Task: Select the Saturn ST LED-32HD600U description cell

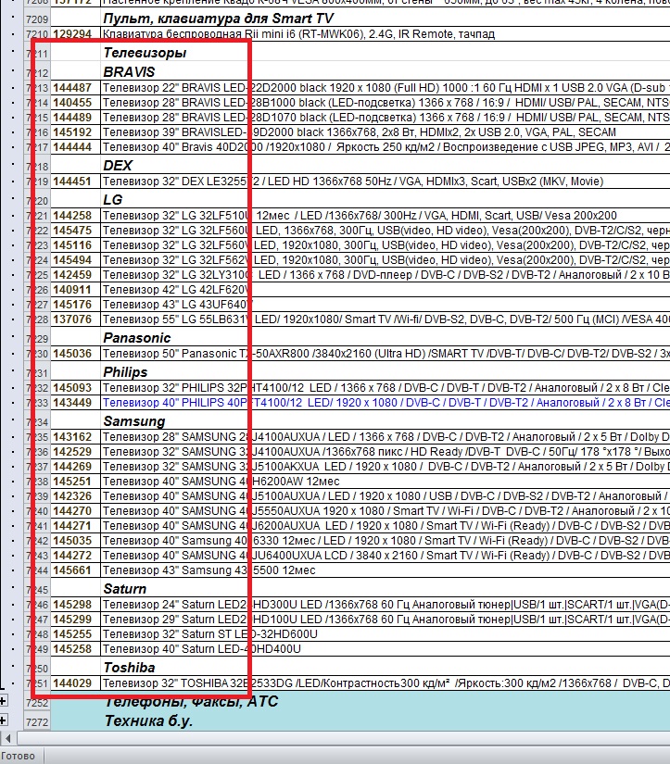Action: pos(386,634)
